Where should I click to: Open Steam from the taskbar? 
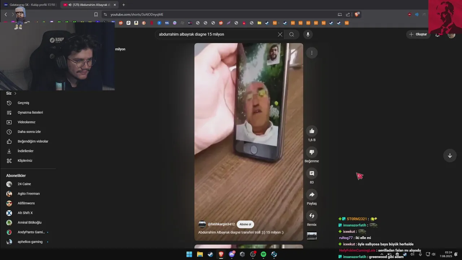click(210, 254)
